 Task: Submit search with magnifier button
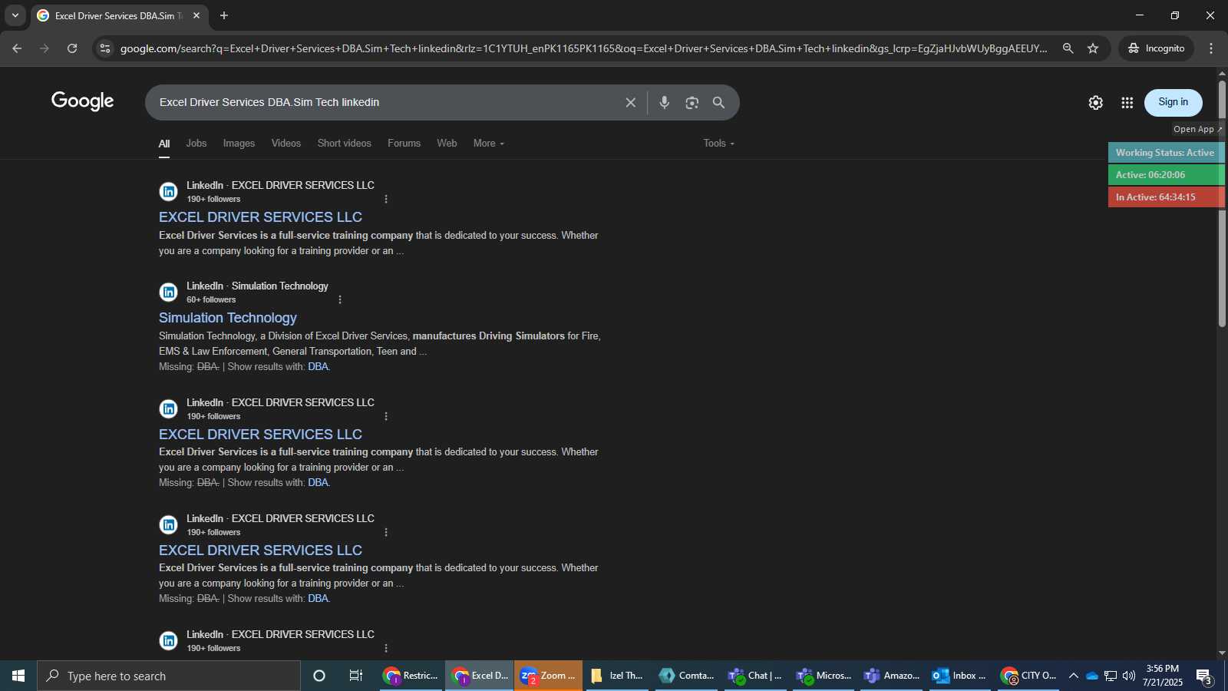(x=719, y=102)
